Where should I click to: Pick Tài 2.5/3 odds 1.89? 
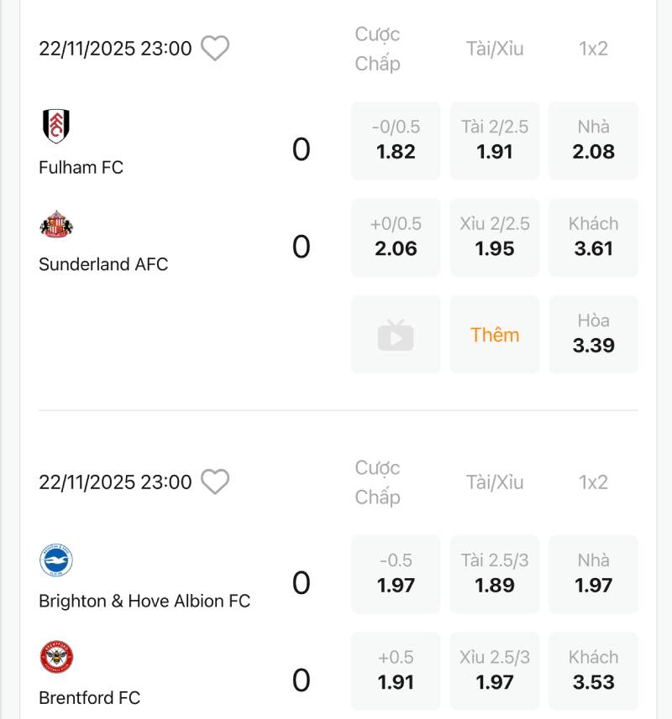(495, 574)
